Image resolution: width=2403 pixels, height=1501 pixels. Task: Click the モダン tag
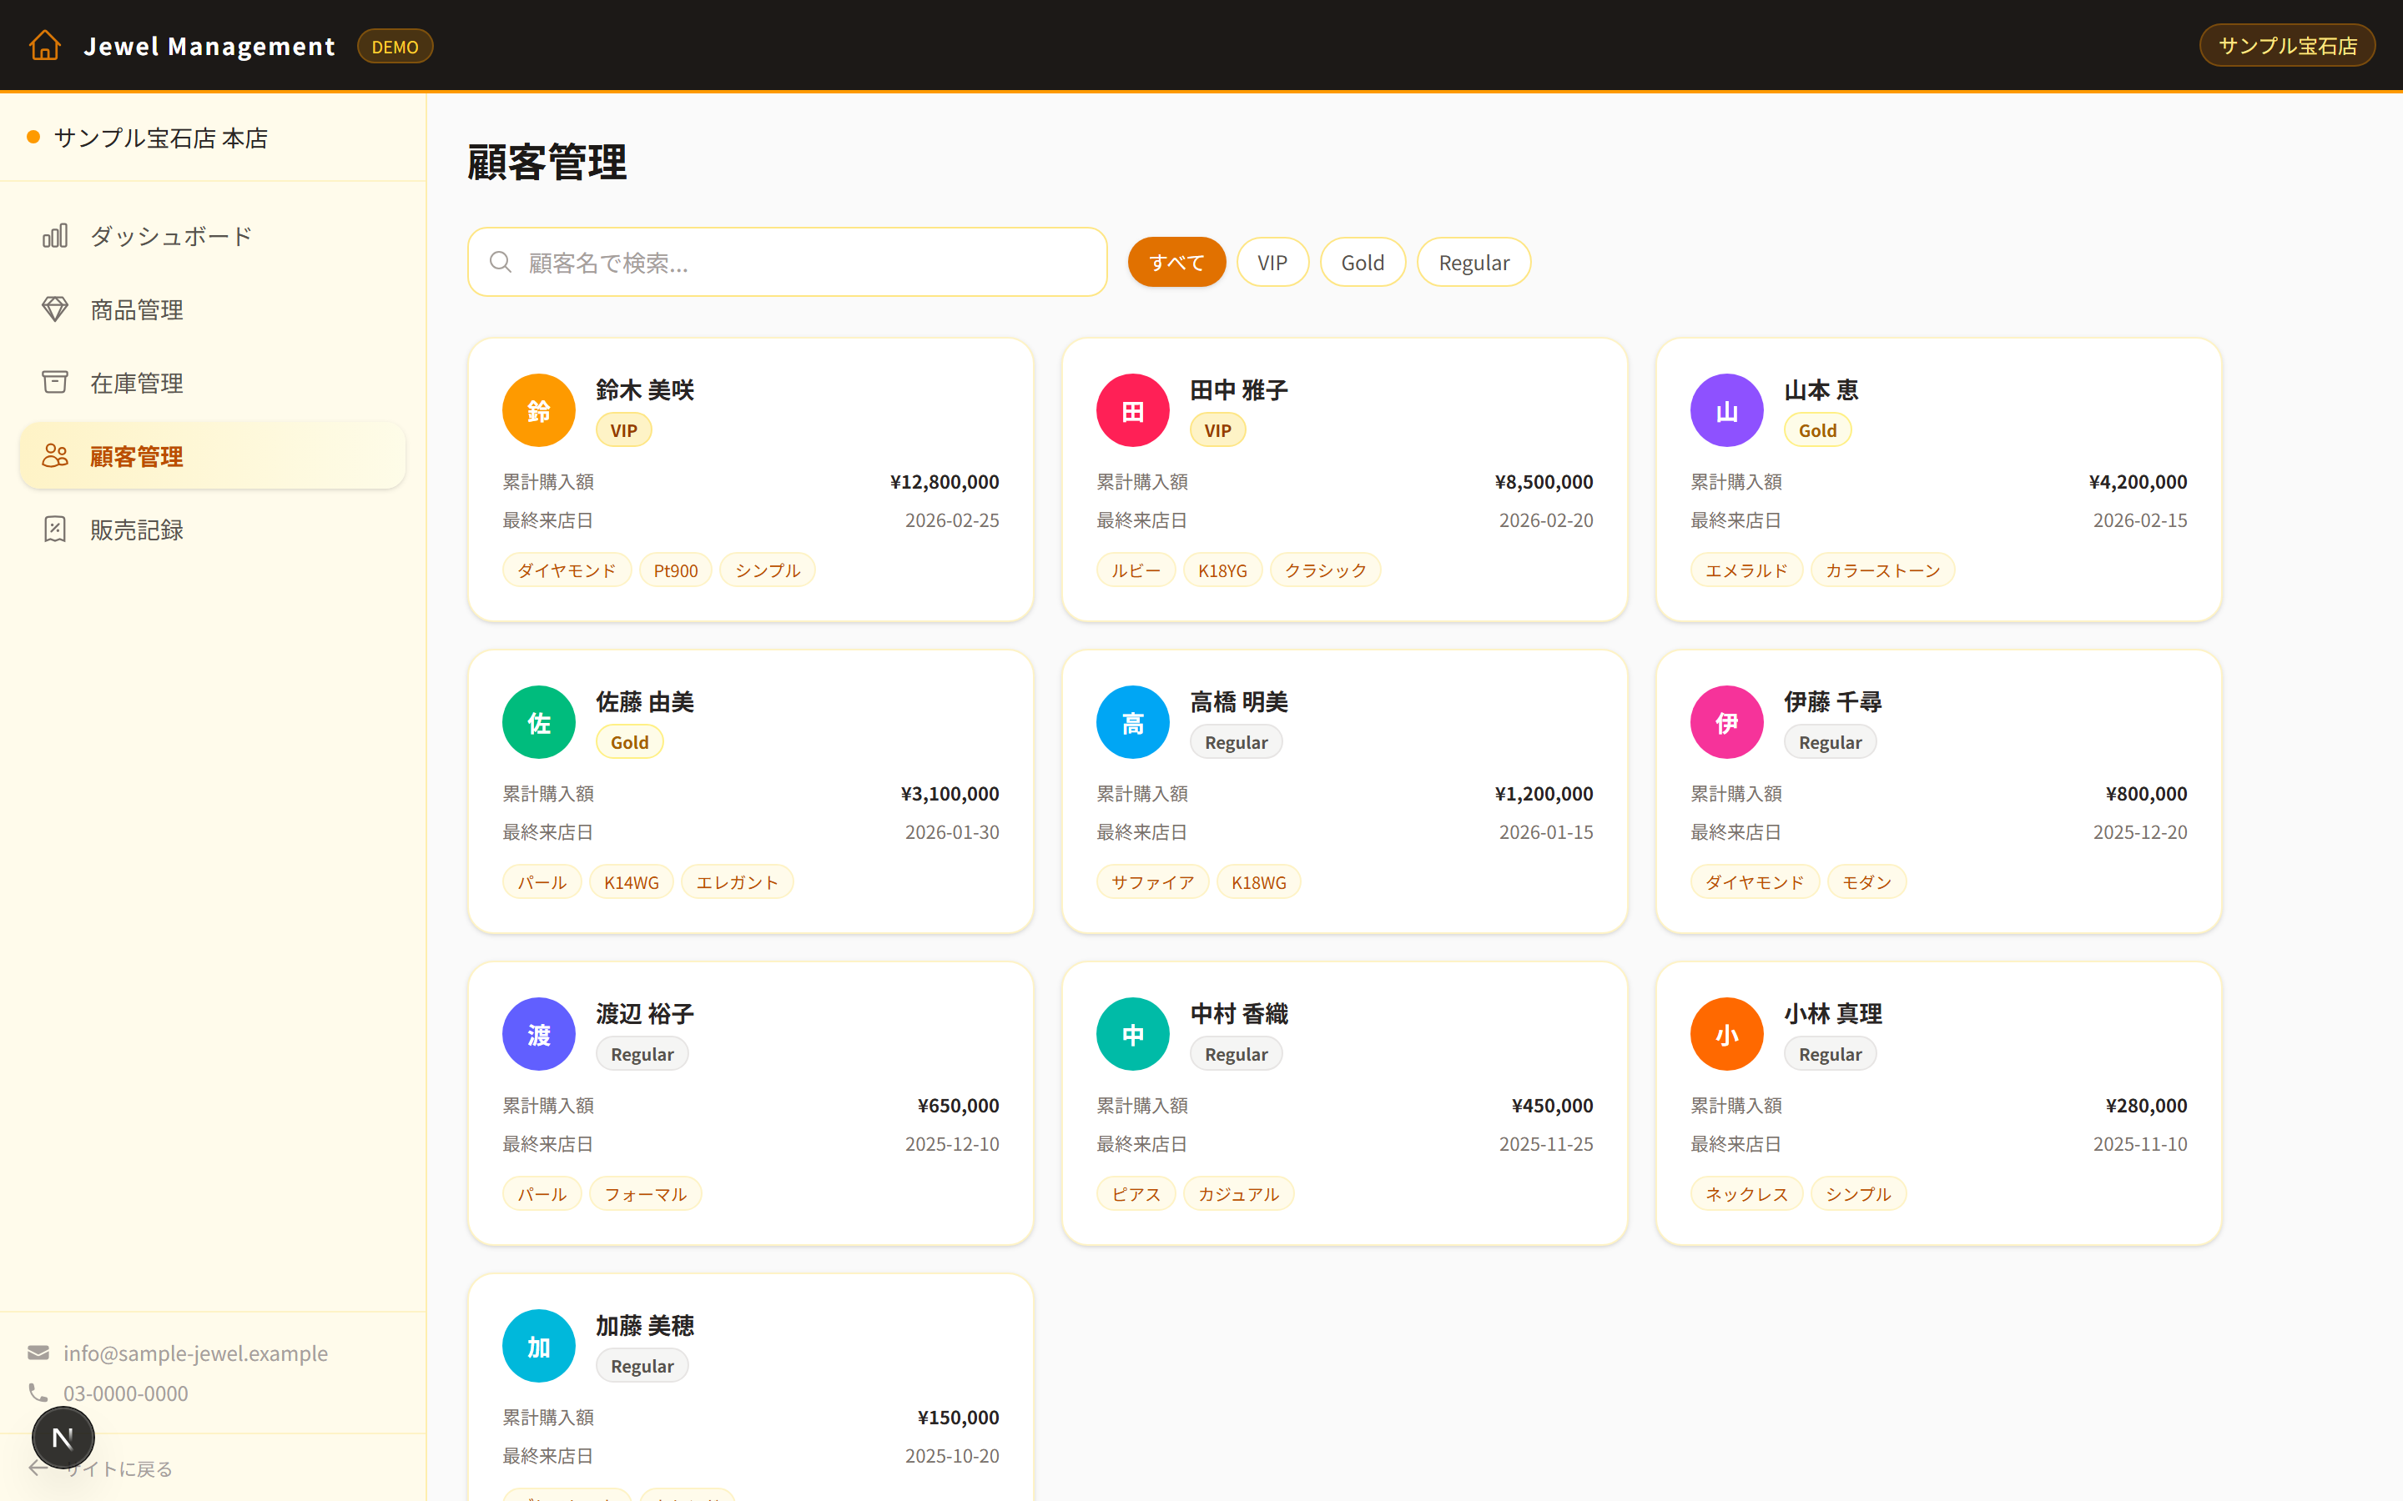pyautogui.click(x=1866, y=881)
